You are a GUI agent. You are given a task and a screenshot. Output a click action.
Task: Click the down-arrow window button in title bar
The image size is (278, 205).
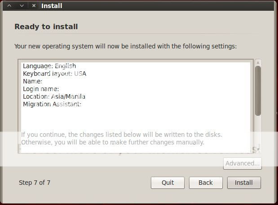(22, 6)
